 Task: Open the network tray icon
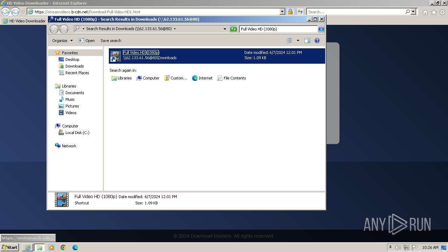coord(406,247)
